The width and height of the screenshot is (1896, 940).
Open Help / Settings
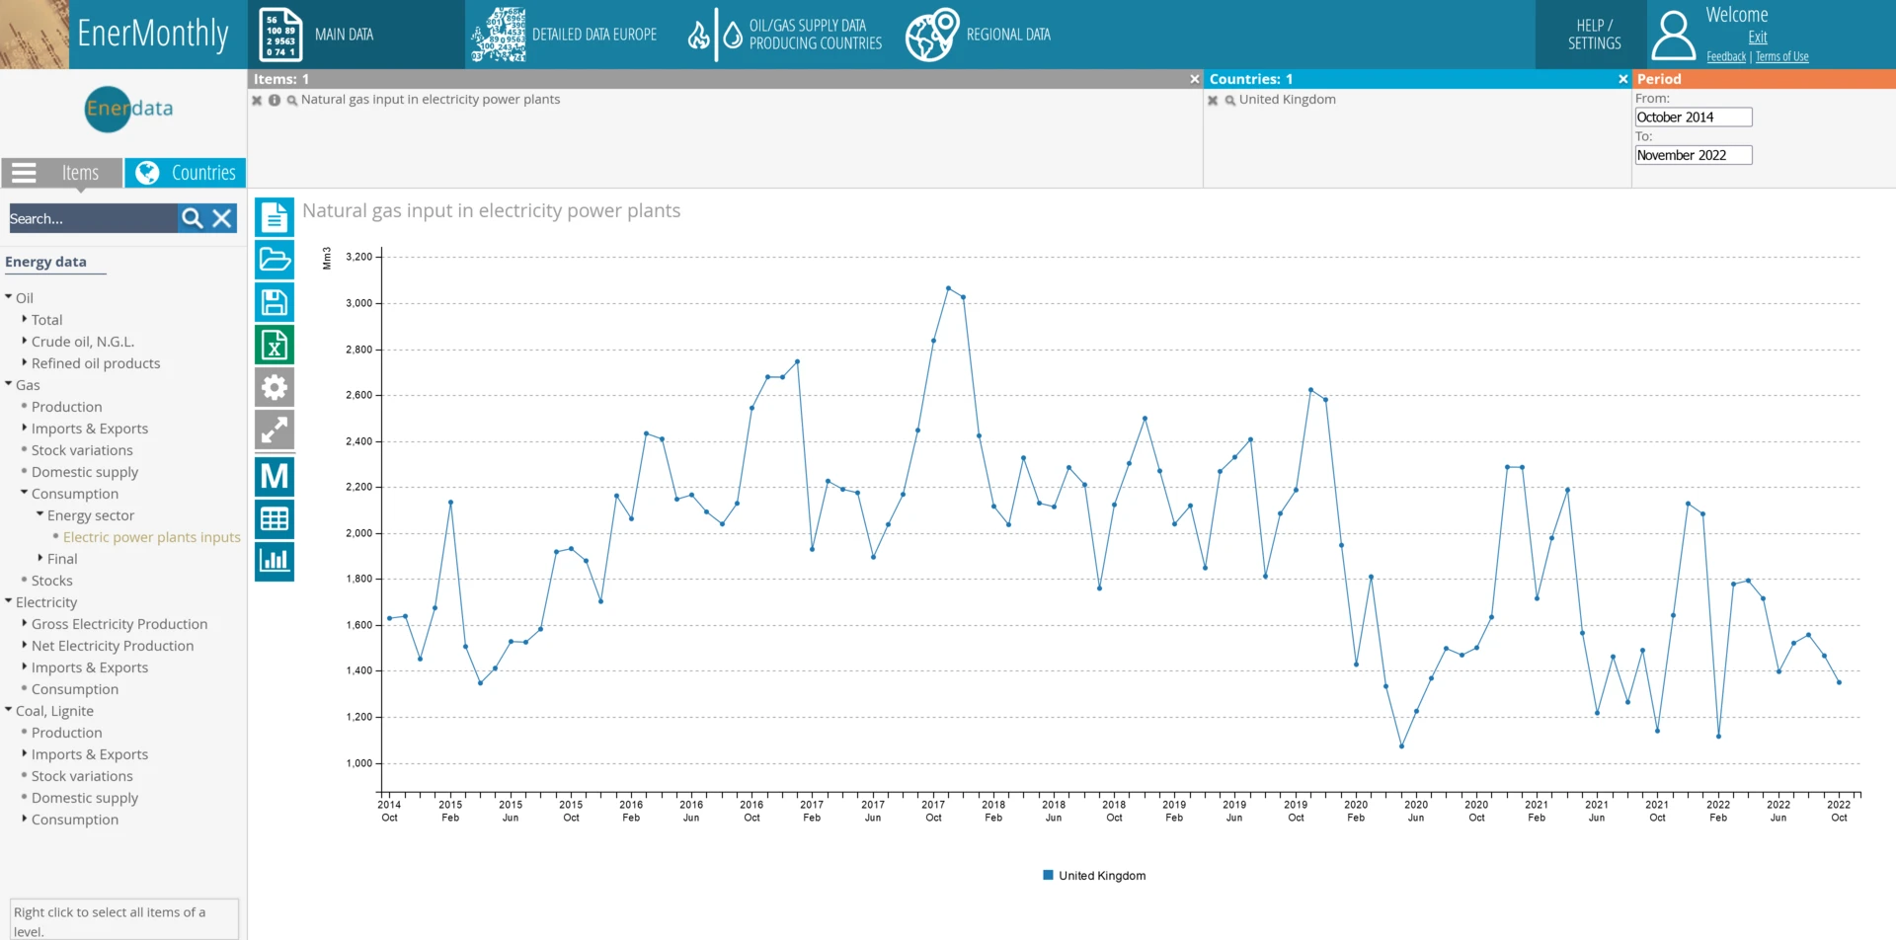coord(1593,35)
